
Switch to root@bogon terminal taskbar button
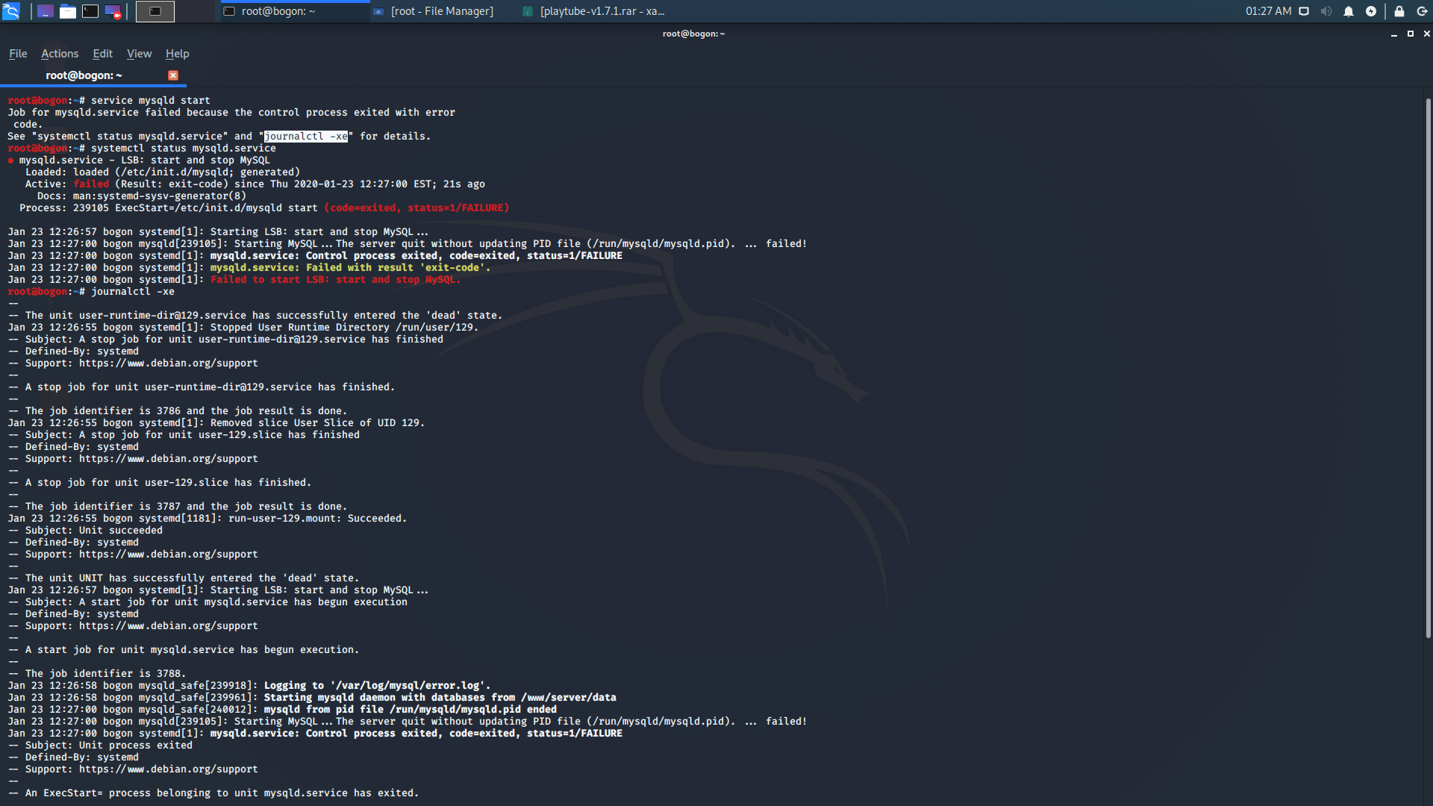pyautogui.click(x=295, y=11)
